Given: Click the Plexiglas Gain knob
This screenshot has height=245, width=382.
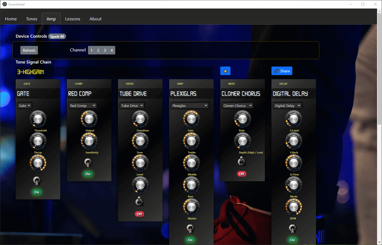Looking at the screenshot, I should (191, 119).
